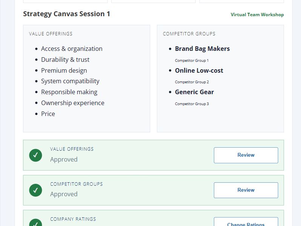The image size is (301, 226).
Task: Click the 'Competitor Group 2' label
Action: point(192,82)
